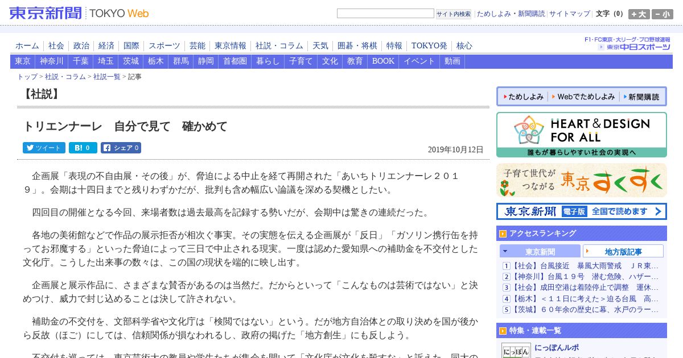Open 教育 in the sub navigation
683x358 pixels.
[355, 61]
